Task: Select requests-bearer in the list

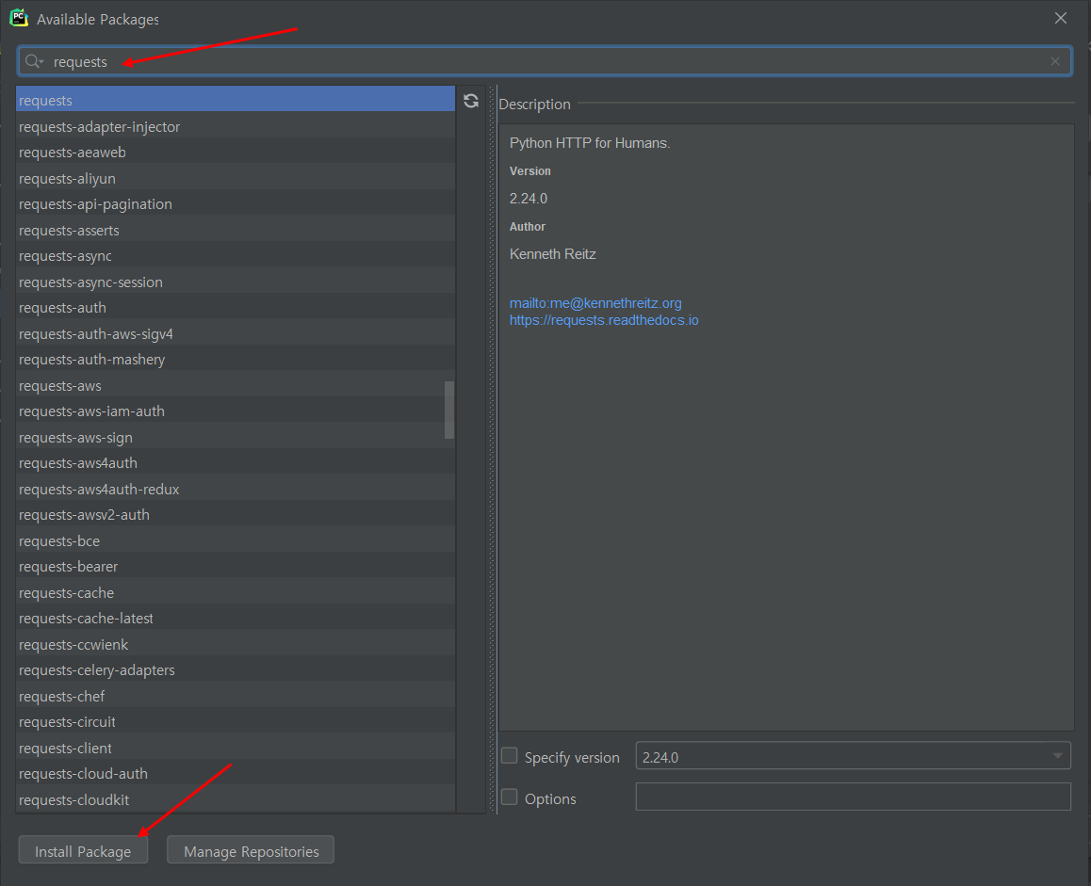Action: [x=236, y=567]
